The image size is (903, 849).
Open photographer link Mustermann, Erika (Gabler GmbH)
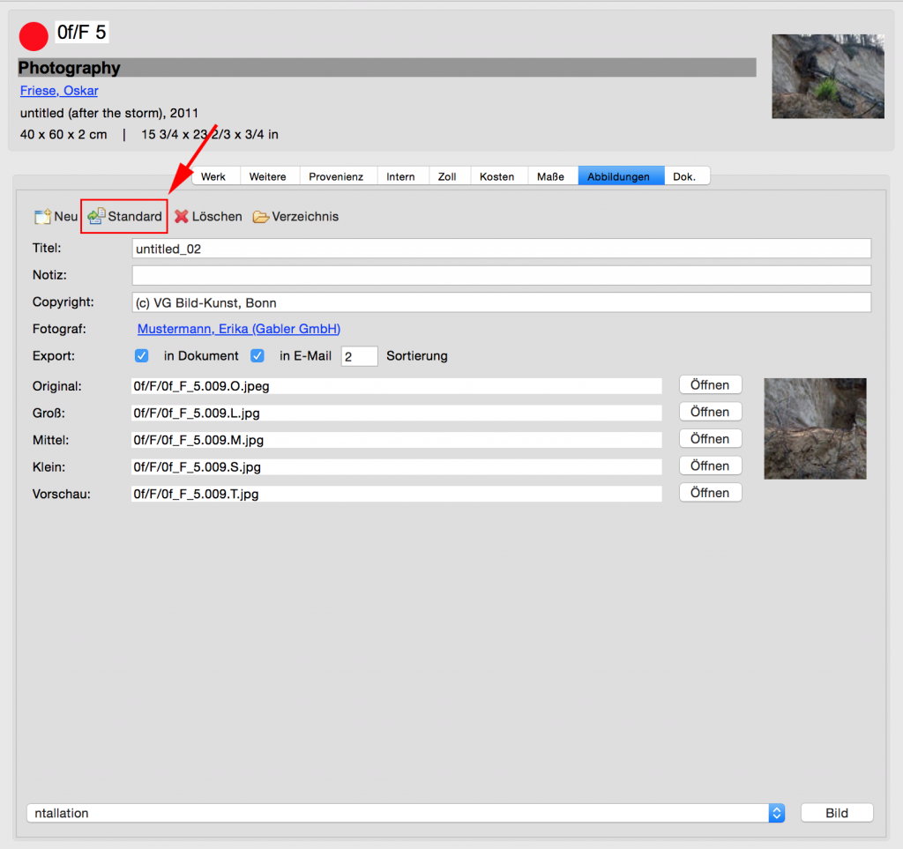coord(239,329)
